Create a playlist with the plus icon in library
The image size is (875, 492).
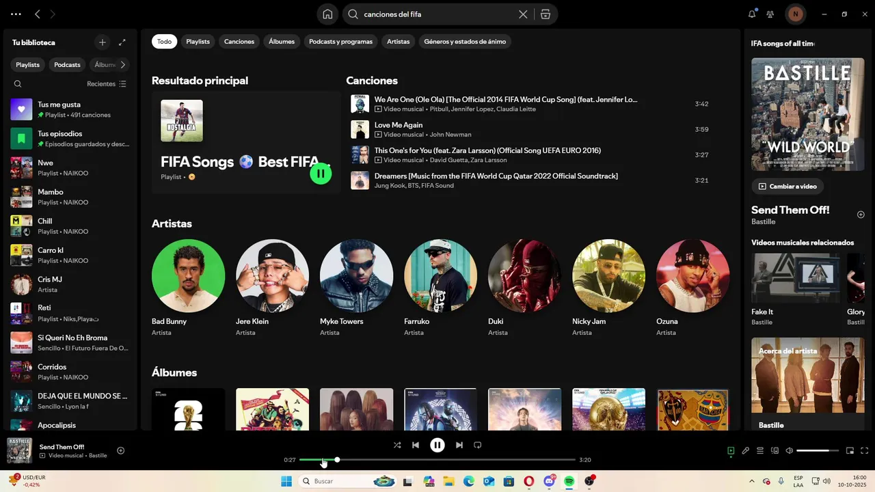(x=102, y=42)
